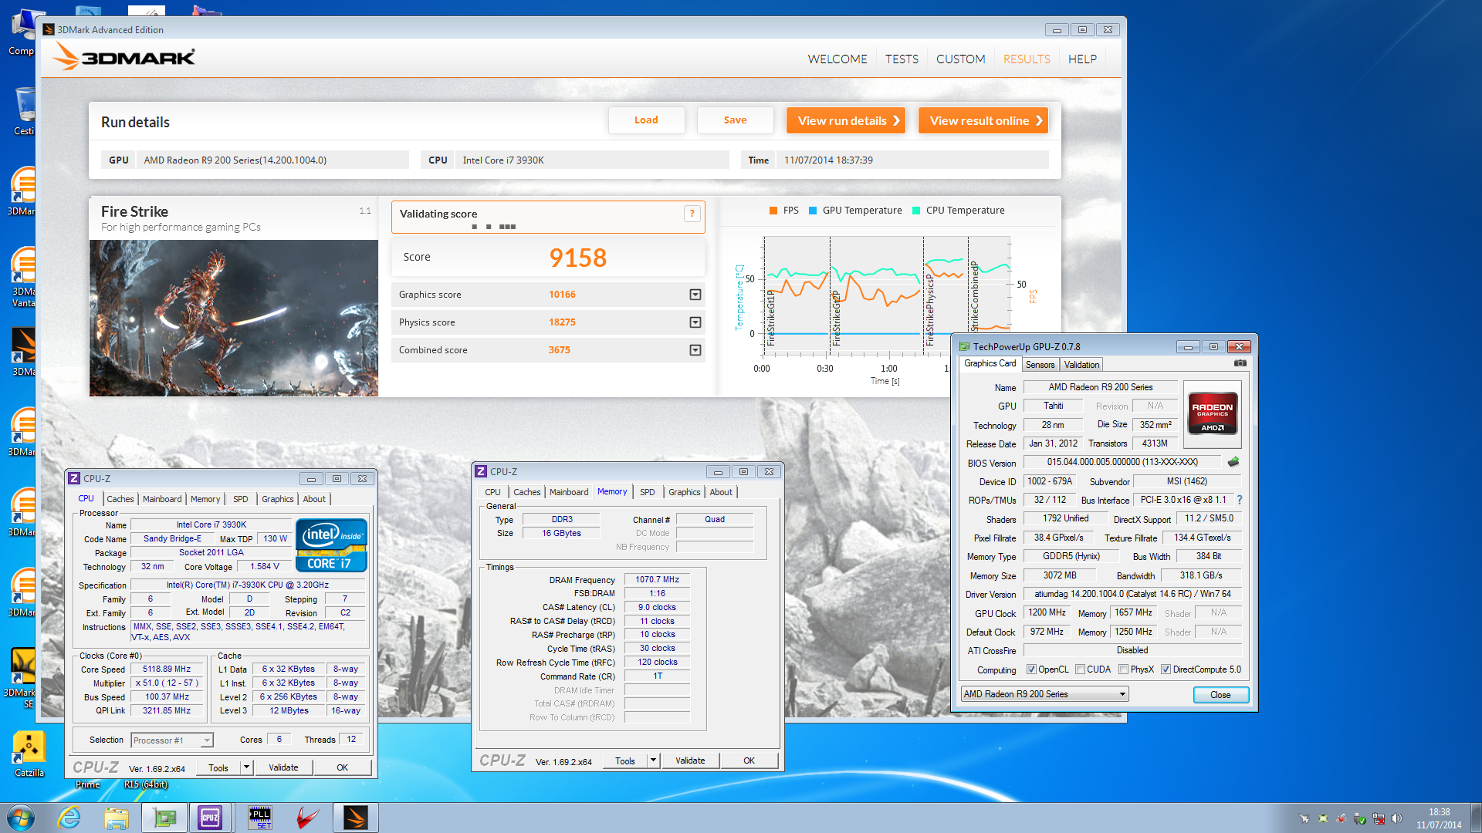Open the Caches tab in the CPU-Z CPU window
Screen dimensions: 1482x833
click(x=120, y=499)
